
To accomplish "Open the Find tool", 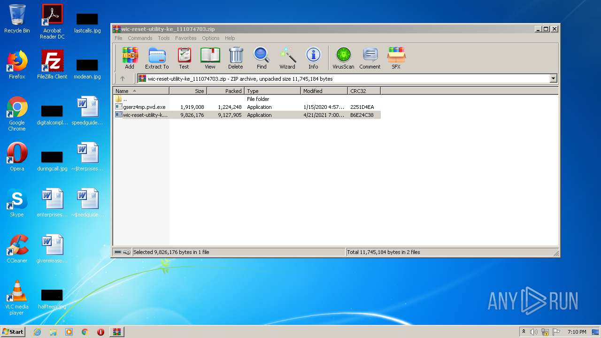I will [x=262, y=58].
